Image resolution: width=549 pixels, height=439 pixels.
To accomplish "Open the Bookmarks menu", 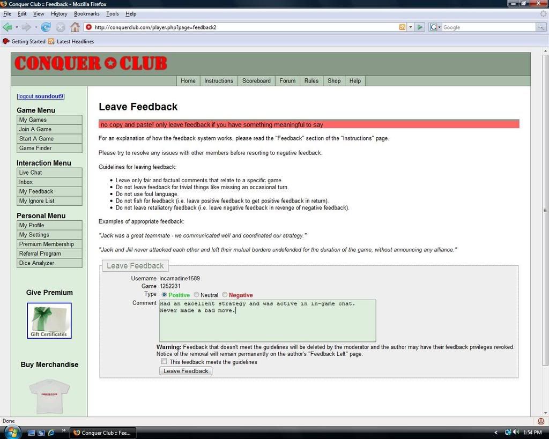I will (86, 13).
